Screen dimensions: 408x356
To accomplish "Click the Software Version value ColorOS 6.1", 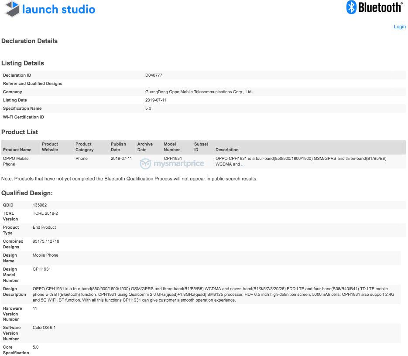I will 44,327.
